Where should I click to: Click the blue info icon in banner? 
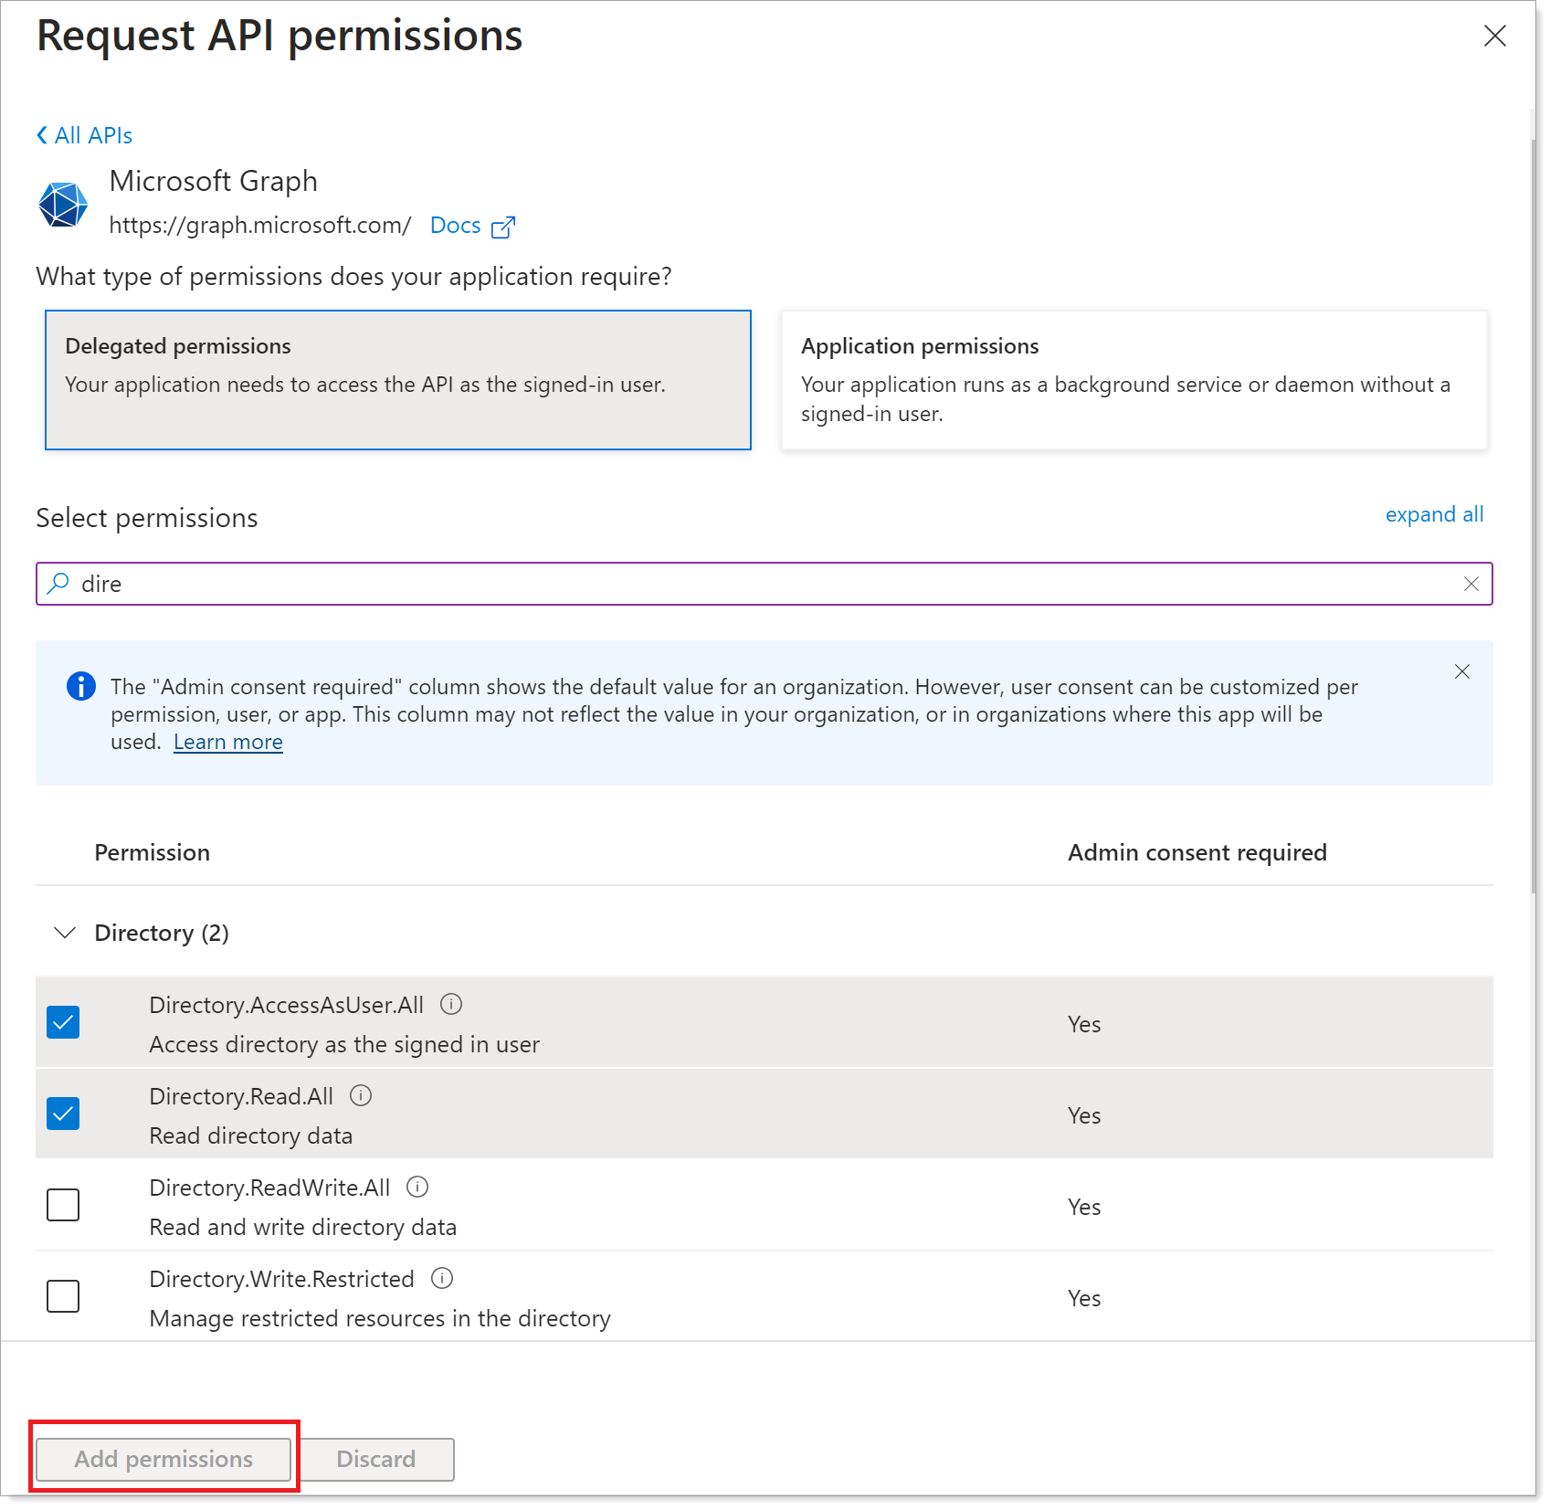(x=81, y=686)
